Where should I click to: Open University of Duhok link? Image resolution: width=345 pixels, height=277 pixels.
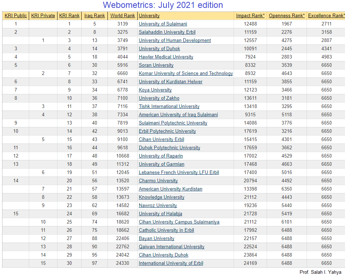coord(159,48)
